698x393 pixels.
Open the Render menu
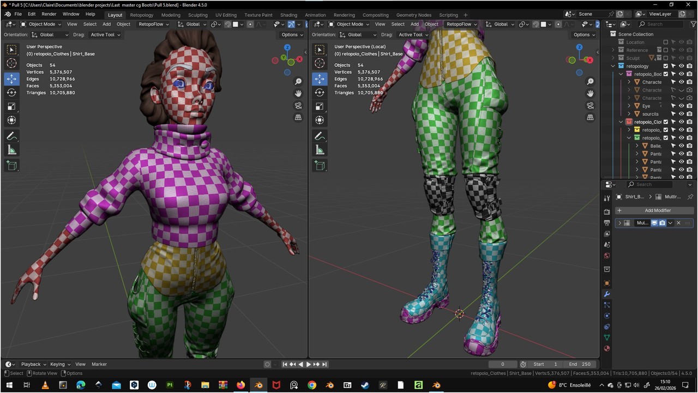click(49, 14)
